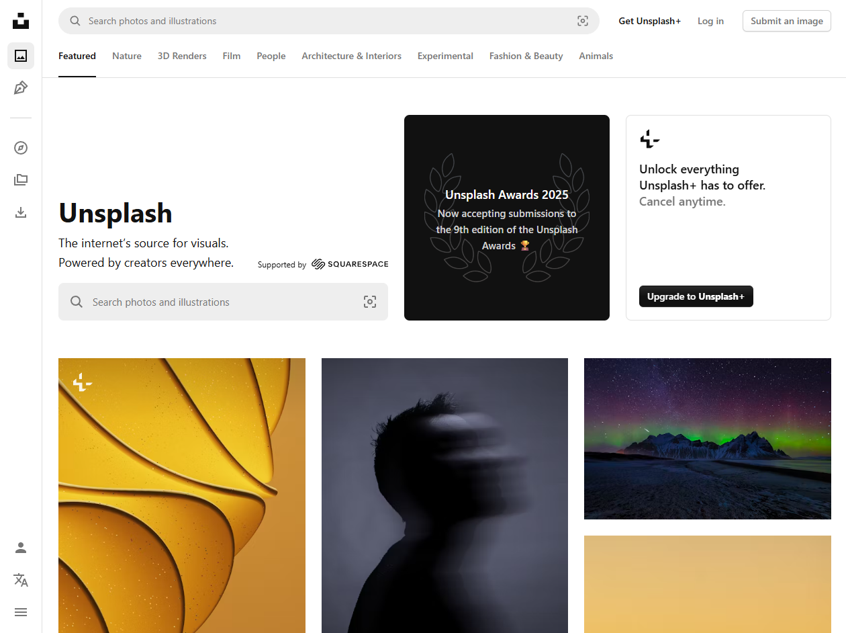Open the language translate icon
The image size is (846, 633).
tap(21, 580)
